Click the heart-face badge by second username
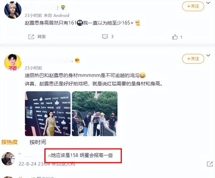This screenshot has width=215, height=178. (x=77, y=60)
